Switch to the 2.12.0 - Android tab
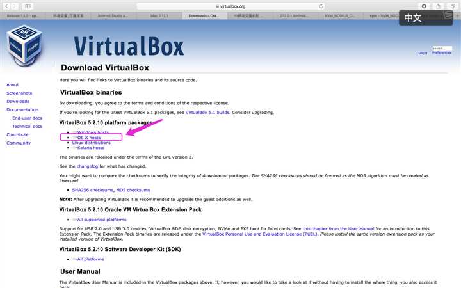The height and width of the screenshot is (288, 461). (x=295, y=16)
